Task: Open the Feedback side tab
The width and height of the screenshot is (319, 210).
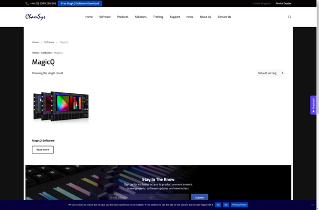Action: (313, 105)
